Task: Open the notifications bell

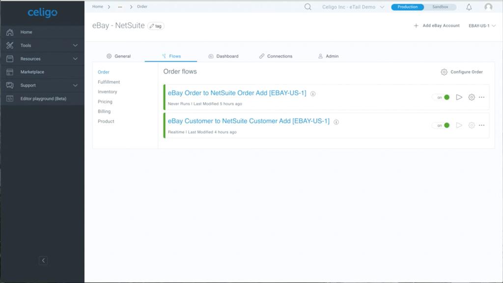Action: tap(469, 7)
